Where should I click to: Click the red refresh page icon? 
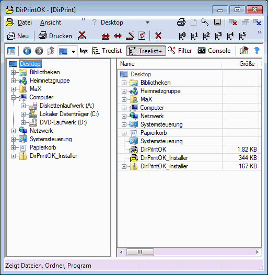coord(142,36)
